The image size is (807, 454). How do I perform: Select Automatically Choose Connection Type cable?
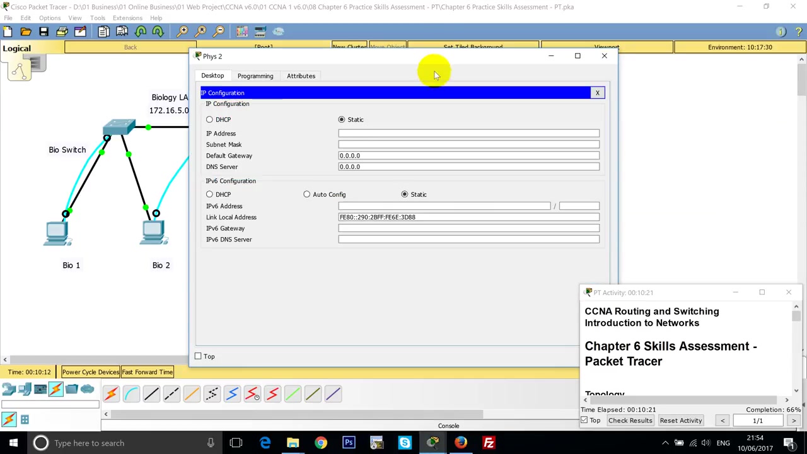coord(111,394)
